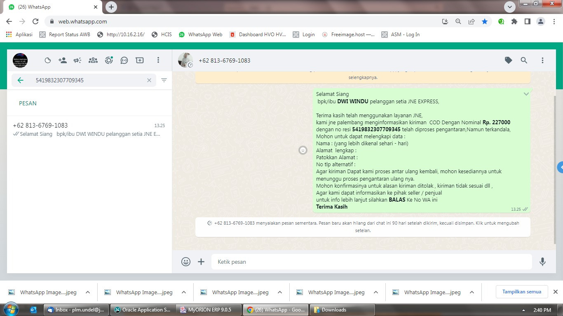Go back from search with the arrow
The height and width of the screenshot is (316, 563).
20,80
